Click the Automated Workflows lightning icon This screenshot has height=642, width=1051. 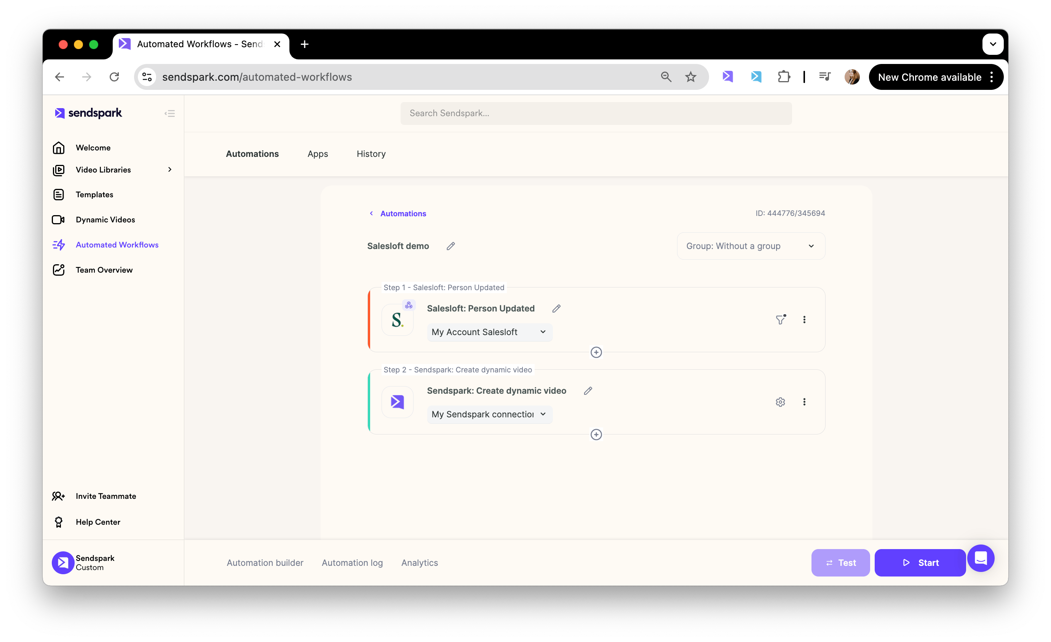58,245
